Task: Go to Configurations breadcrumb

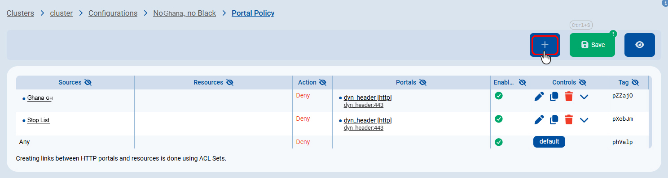Action: coord(113,13)
